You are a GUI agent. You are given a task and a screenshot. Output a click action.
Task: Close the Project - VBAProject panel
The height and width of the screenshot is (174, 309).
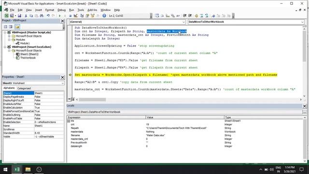[x=62, y=21]
